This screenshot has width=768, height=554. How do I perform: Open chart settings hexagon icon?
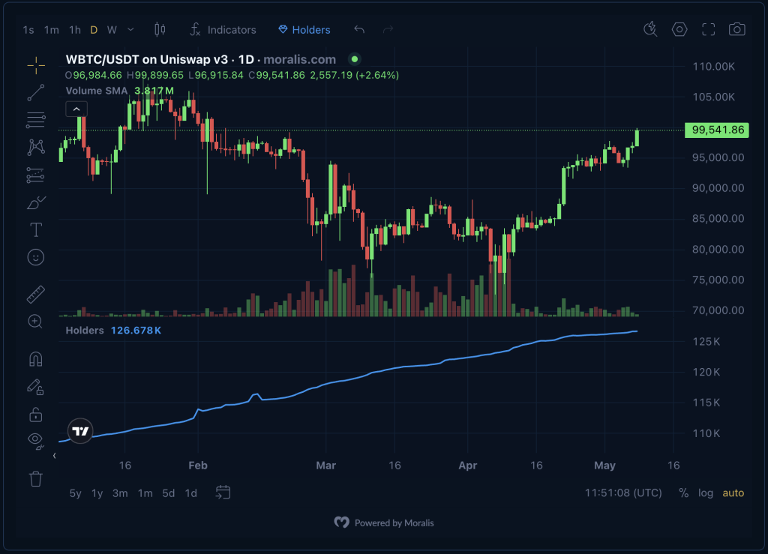679,29
